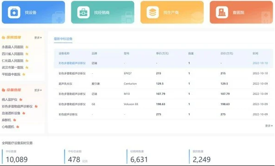Click the red flame beside sidebar 彩色多普勒超声诊断仪
Viewport: 275px width, 166px height.
[x=36, y=106]
